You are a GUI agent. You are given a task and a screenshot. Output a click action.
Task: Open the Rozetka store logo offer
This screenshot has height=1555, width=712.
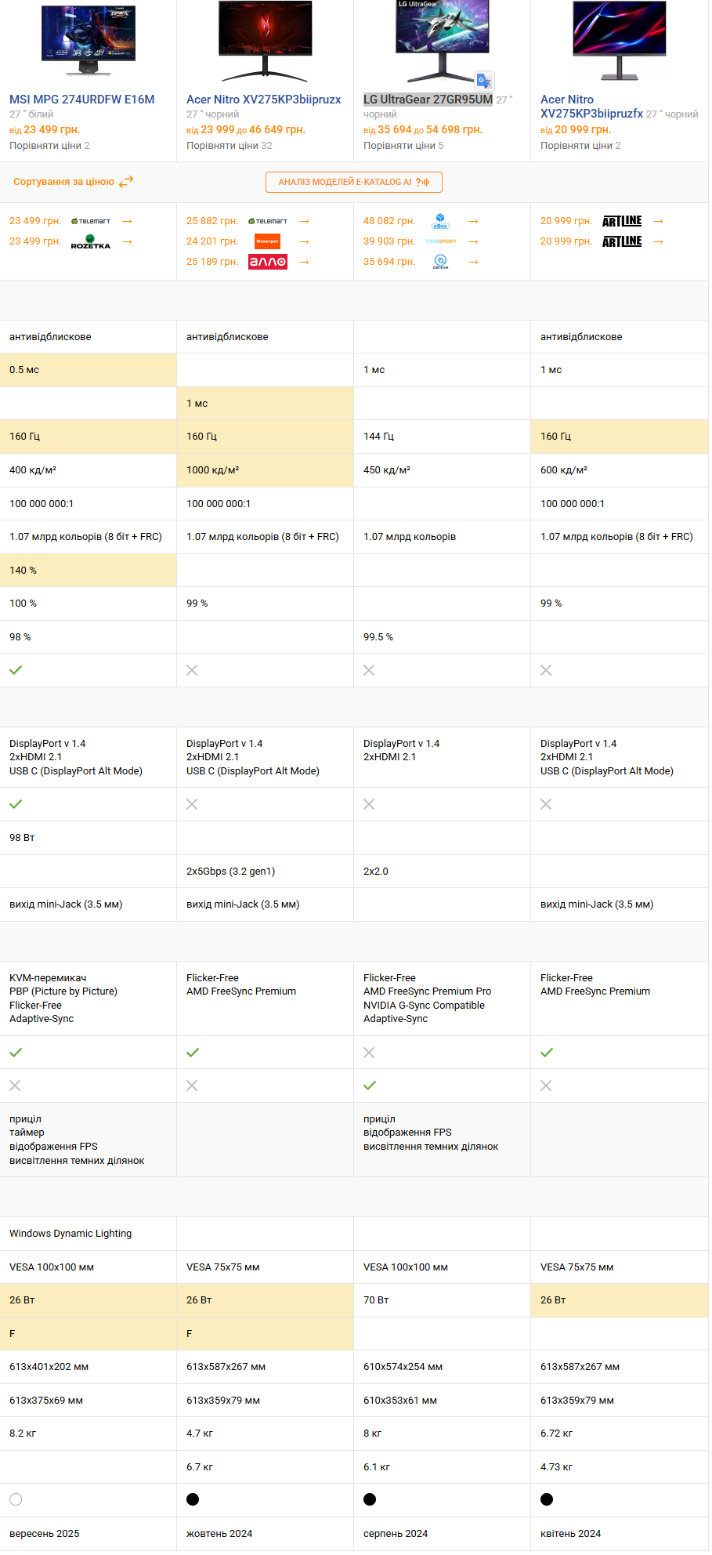pyautogui.click(x=91, y=241)
